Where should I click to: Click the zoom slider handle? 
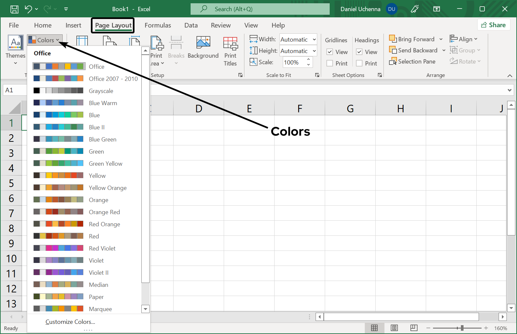tap(462, 328)
